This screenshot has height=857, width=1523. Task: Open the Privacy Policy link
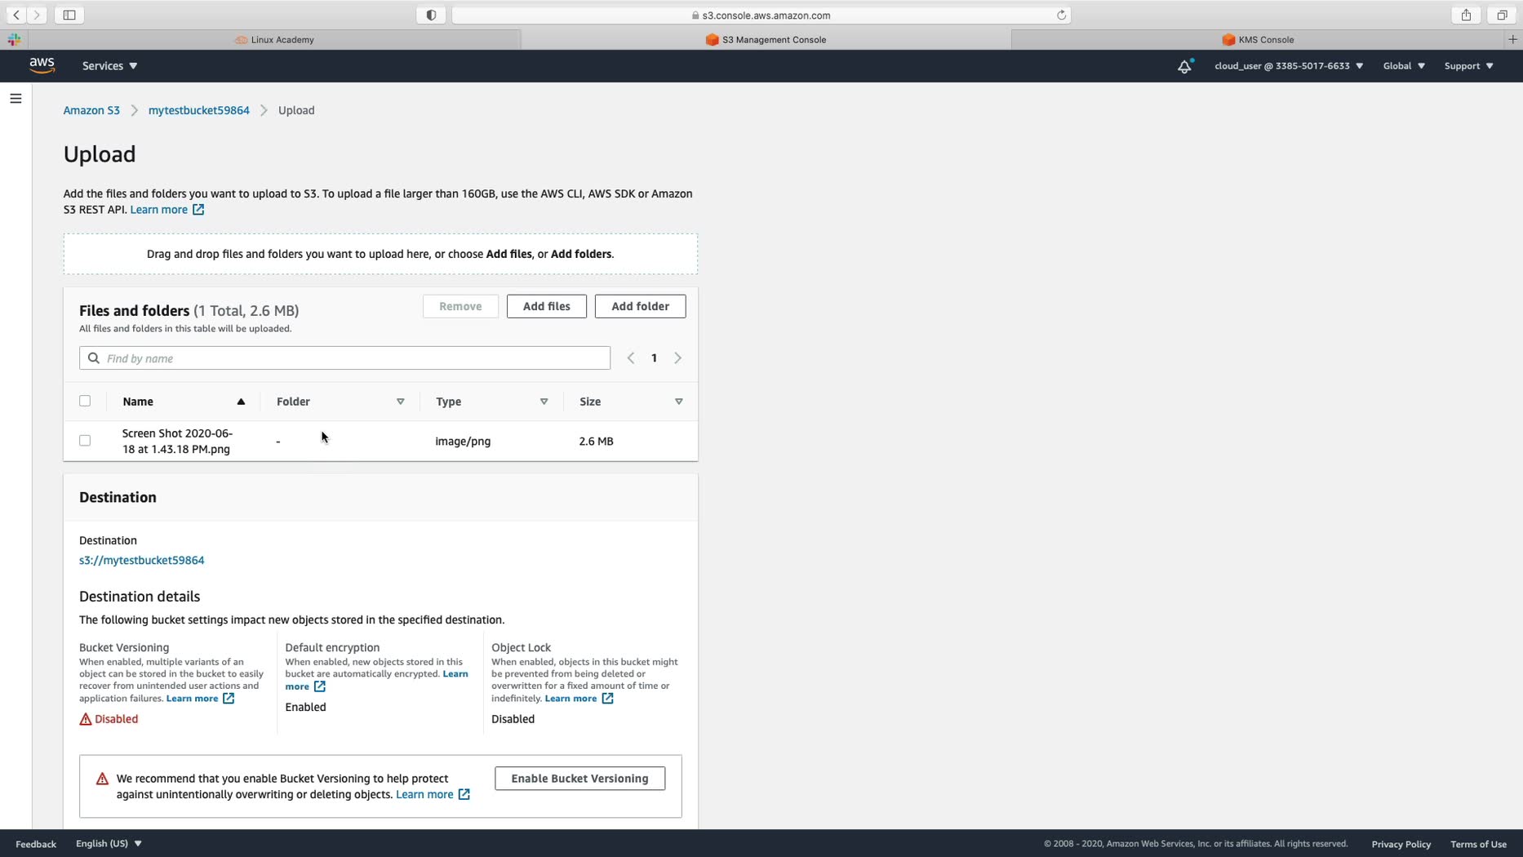click(1401, 844)
